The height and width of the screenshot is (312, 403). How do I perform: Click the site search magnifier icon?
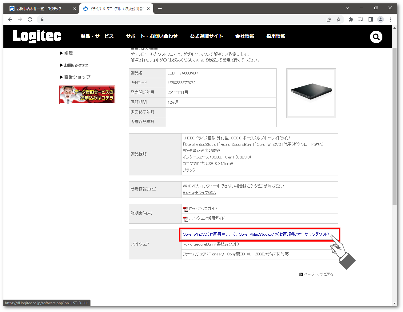[x=376, y=37]
